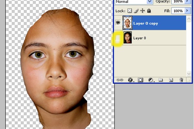Image resolution: width=194 pixels, height=129 pixels.
Task: Select Layer 0 copy thumbnail
Action: 127,23
